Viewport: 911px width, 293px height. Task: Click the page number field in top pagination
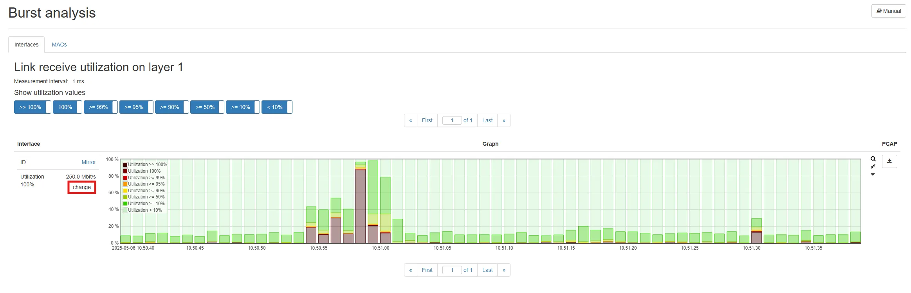[452, 120]
